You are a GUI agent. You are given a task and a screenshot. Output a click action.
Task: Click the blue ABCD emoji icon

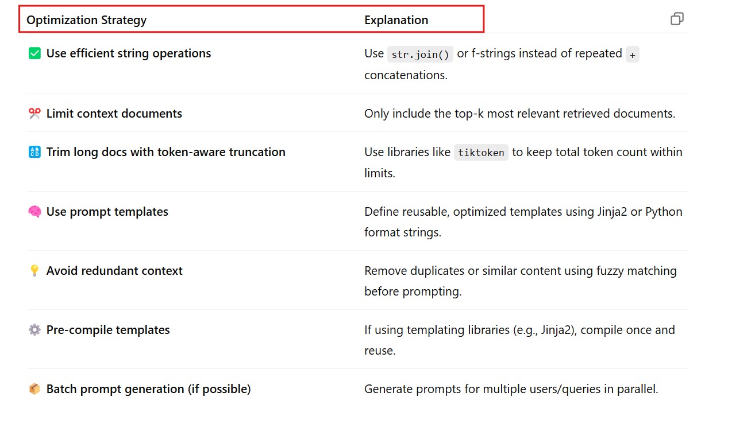pyautogui.click(x=34, y=152)
